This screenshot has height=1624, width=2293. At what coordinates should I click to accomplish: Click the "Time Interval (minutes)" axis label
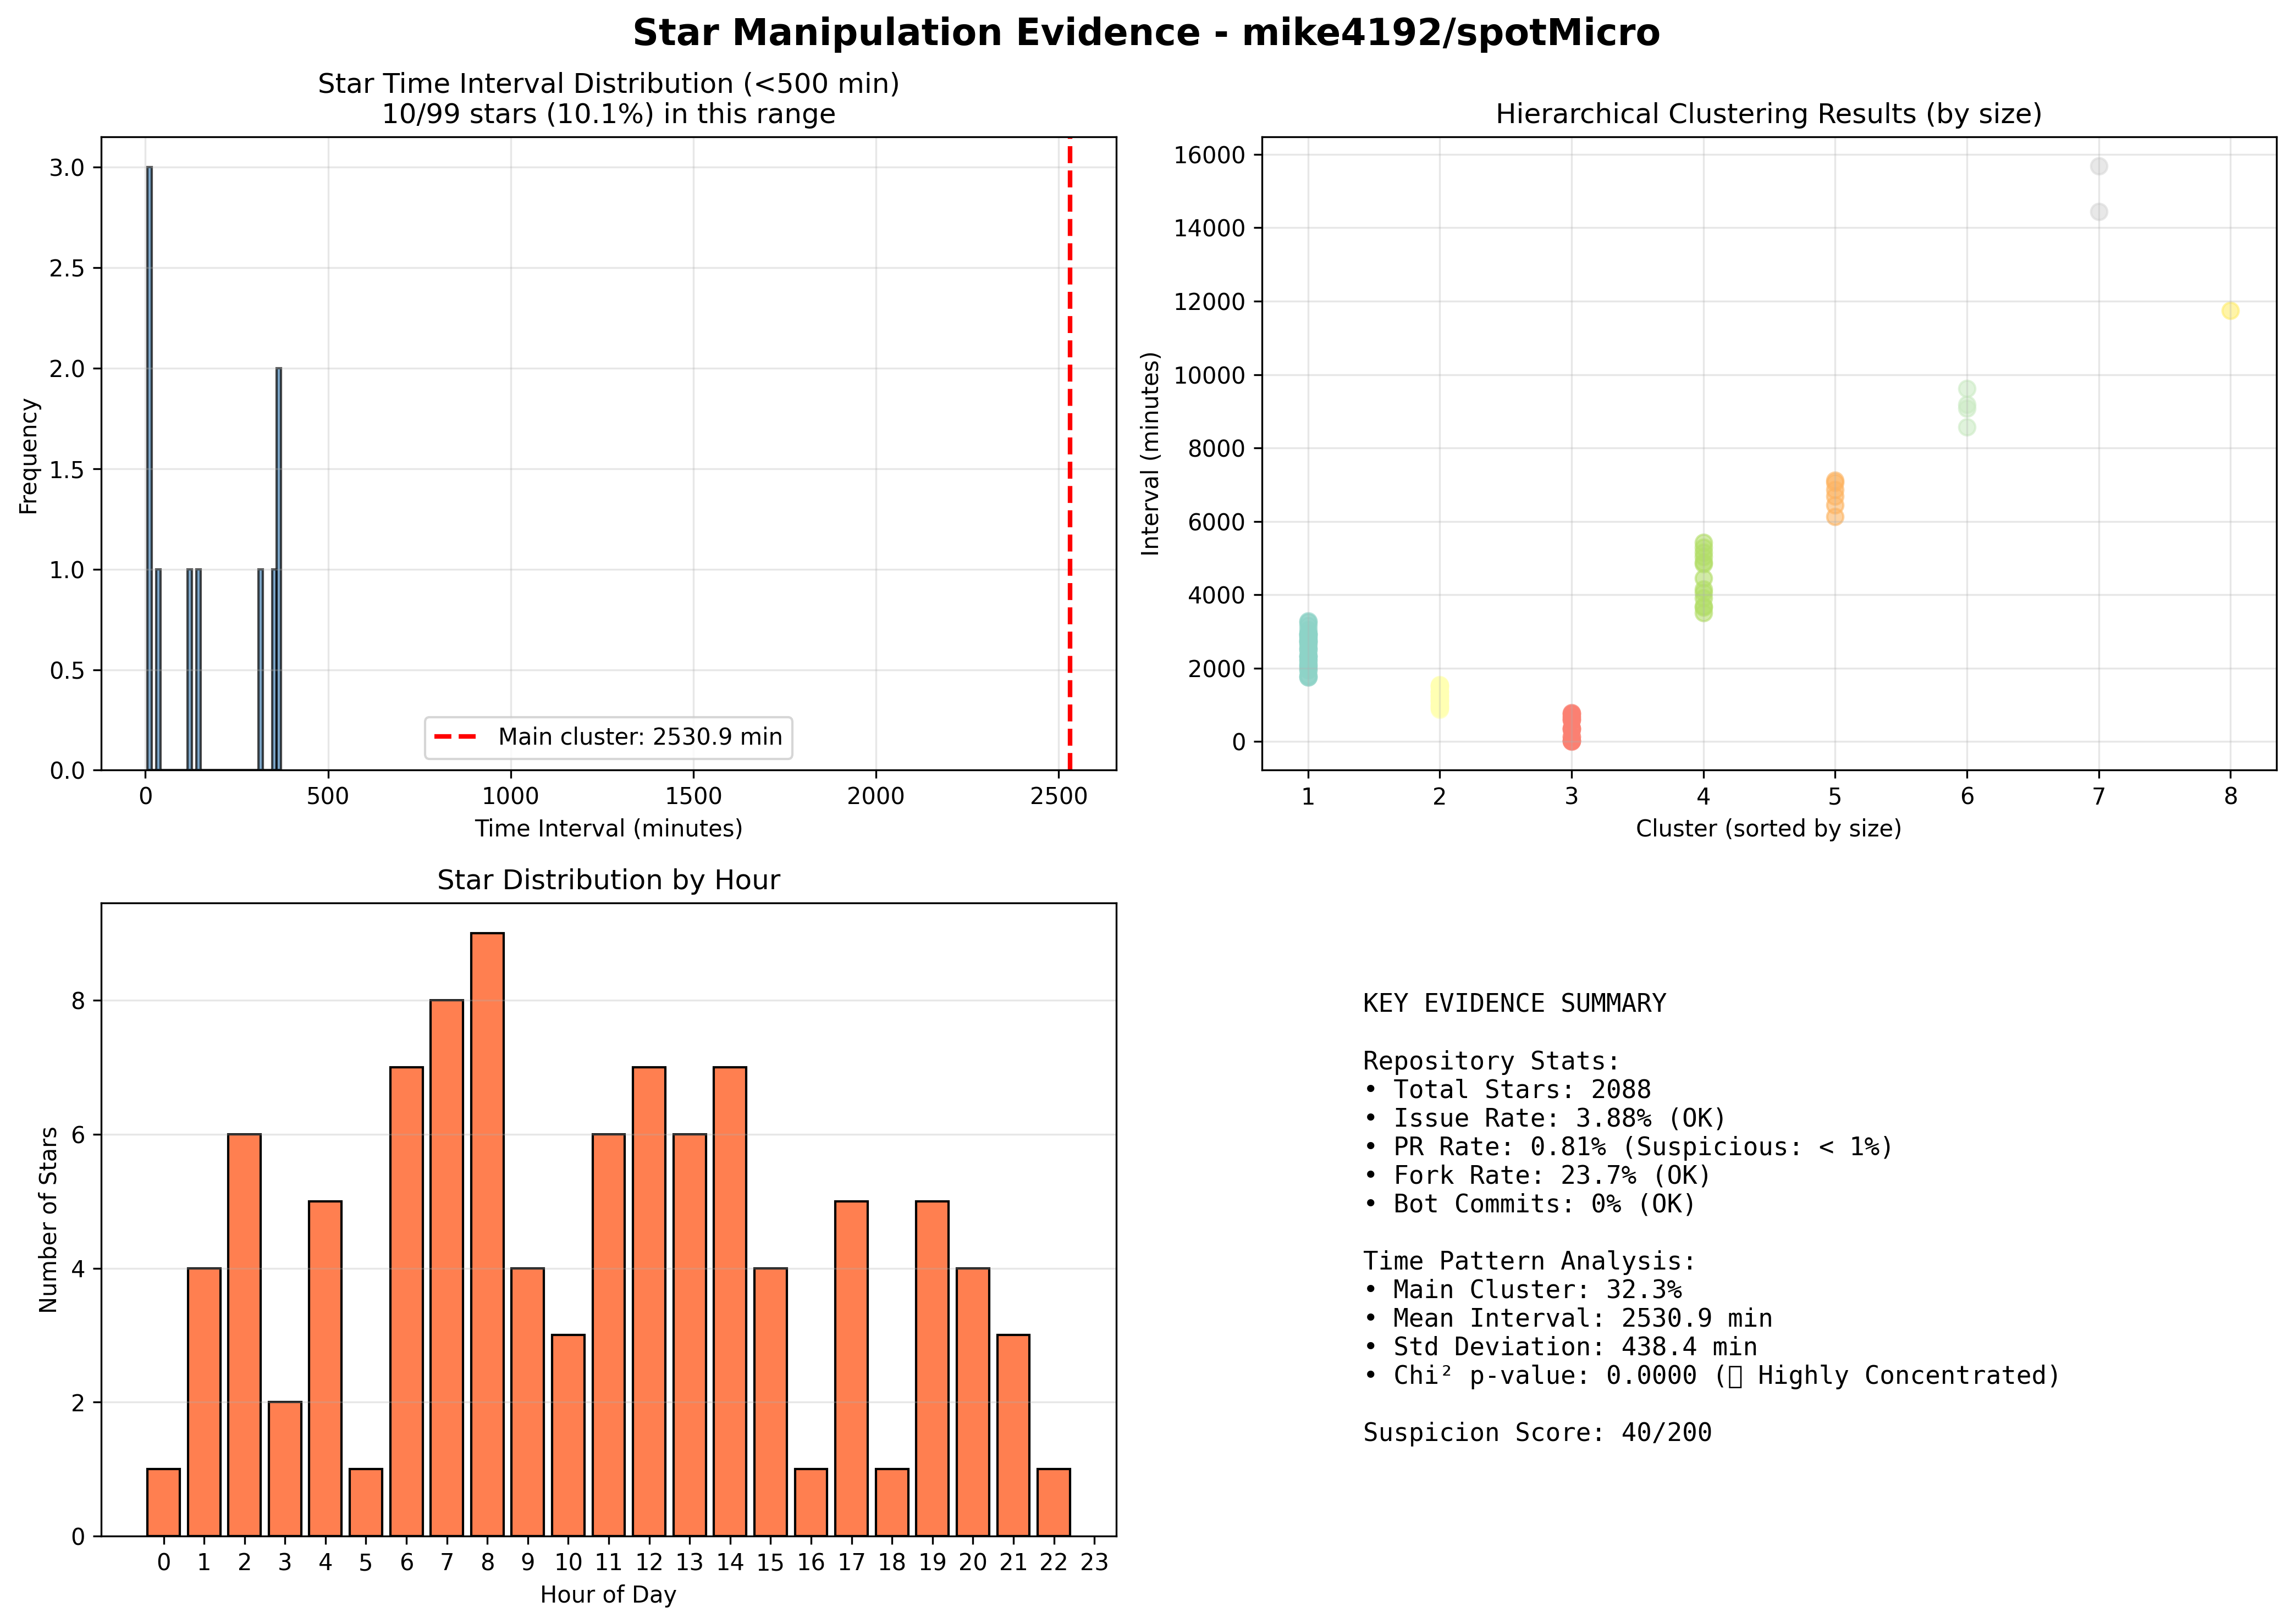608,828
